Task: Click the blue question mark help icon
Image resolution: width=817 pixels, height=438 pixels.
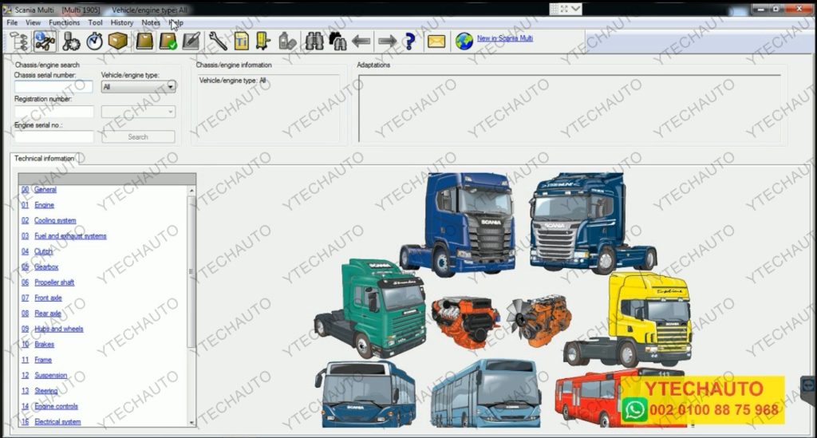Action: (x=410, y=41)
